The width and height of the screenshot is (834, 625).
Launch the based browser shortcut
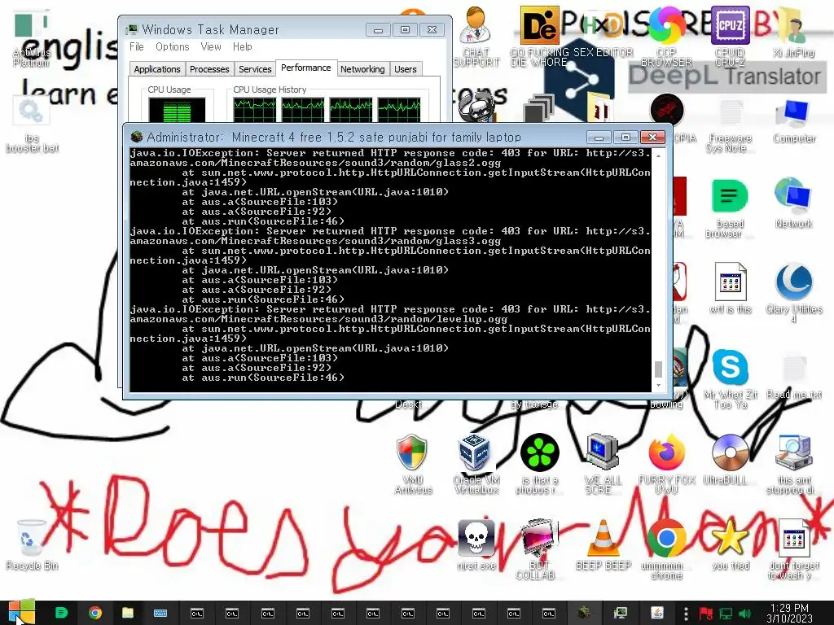point(730,208)
